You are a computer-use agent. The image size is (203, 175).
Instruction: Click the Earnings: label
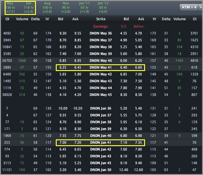click(101, 26)
